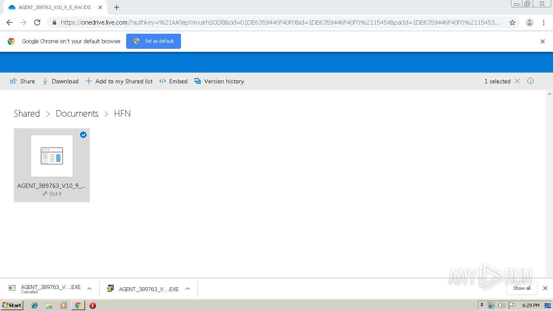Click the OneDrive URL address bar
This screenshot has width=553, height=311.
280,22
